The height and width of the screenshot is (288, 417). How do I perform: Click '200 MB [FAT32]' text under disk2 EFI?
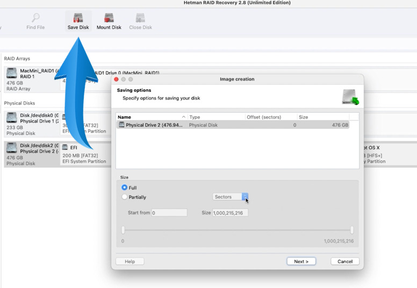tap(80, 156)
